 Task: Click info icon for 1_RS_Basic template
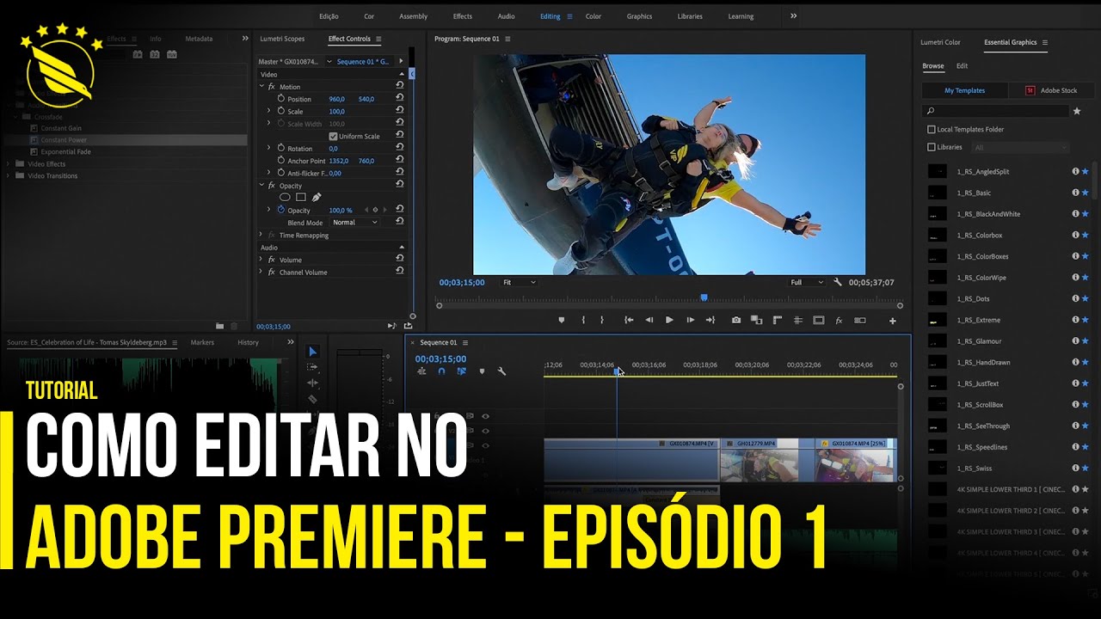pos(1075,193)
